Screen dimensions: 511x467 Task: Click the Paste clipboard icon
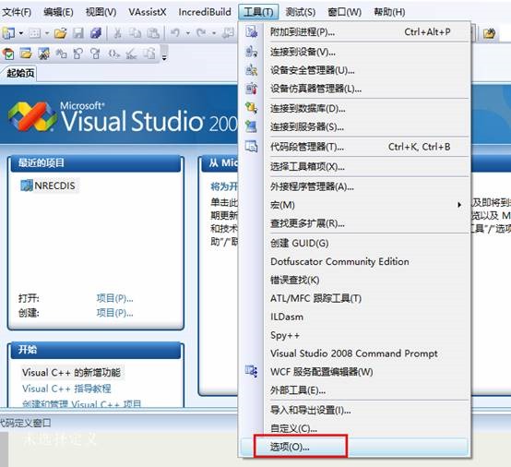(153, 33)
